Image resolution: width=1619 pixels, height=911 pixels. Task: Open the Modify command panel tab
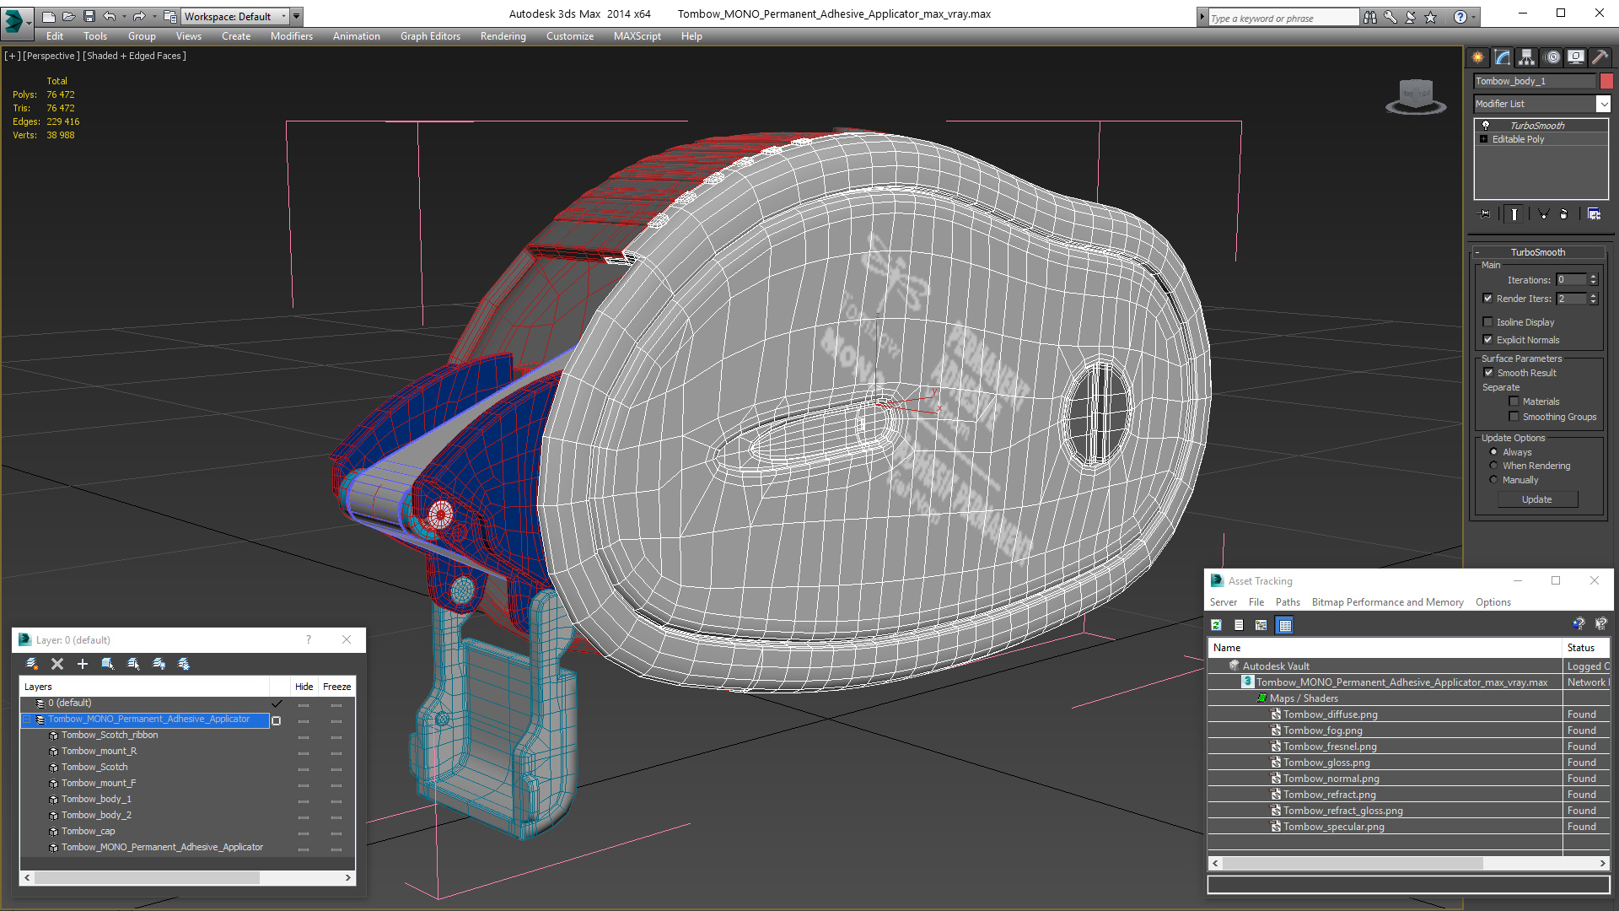pyautogui.click(x=1503, y=57)
